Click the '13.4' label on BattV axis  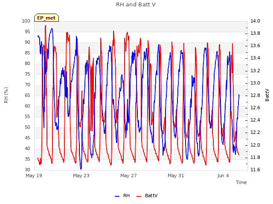coord(255,58)
